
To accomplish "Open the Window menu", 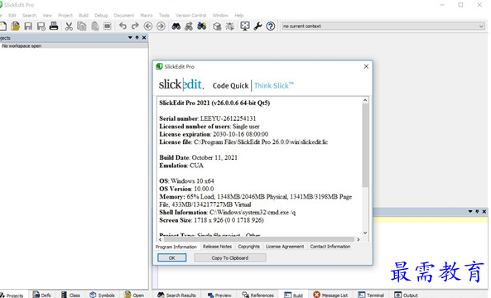I will point(220,16).
